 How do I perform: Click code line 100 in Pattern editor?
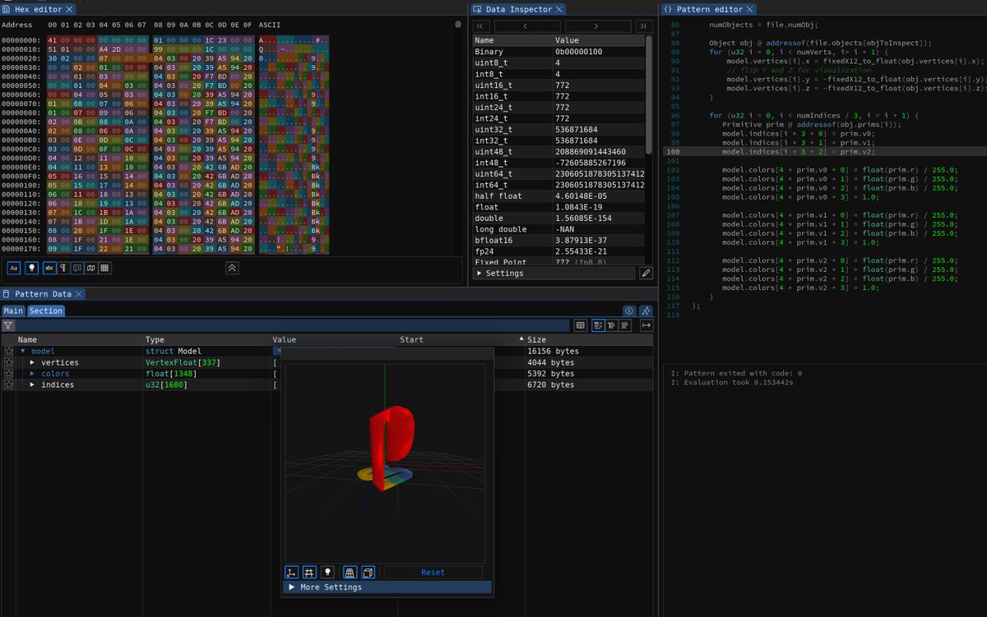[823, 151]
